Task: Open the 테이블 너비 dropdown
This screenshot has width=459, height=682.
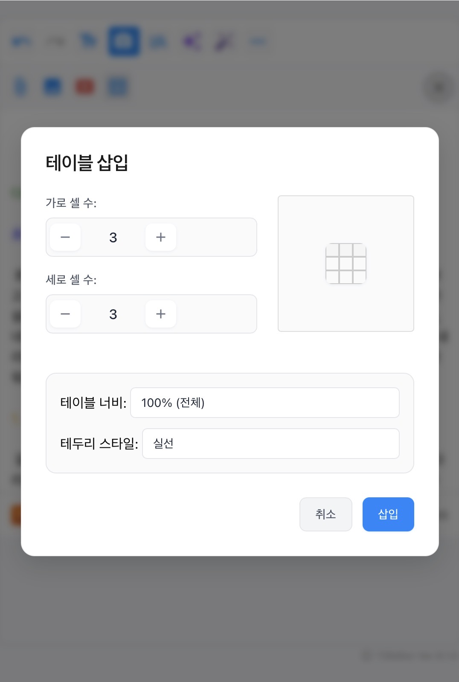Action: click(264, 403)
